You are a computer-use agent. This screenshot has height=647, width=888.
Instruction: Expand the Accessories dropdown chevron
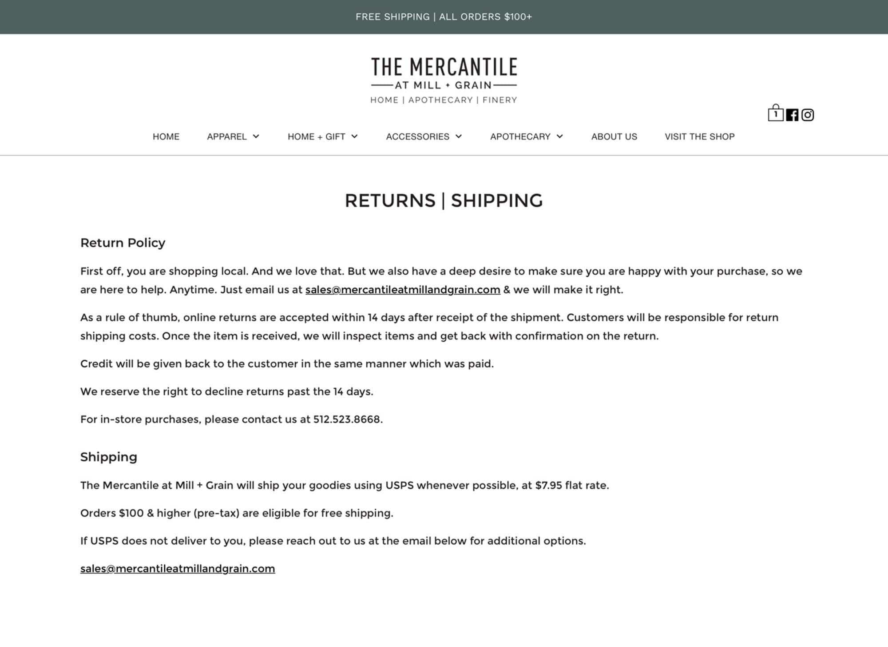(x=459, y=136)
